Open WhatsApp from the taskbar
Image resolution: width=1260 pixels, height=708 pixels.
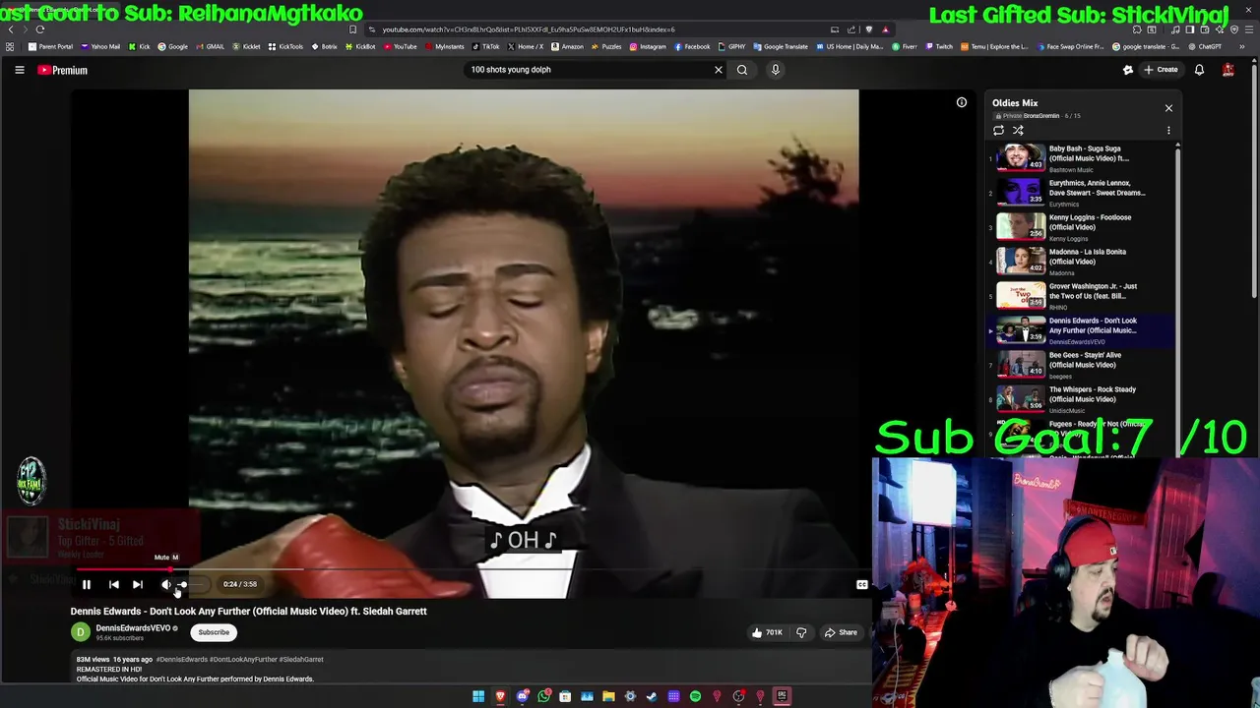pyautogui.click(x=543, y=696)
